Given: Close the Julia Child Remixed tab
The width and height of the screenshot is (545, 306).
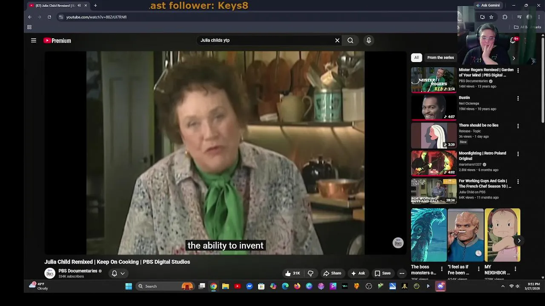Looking at the screenshot, I should click(x=86, y=6).
